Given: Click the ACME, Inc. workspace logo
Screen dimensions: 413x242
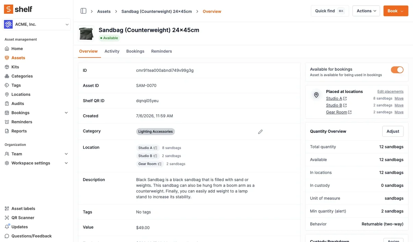Looking at the screenshot, I should (x=8, y=24).
